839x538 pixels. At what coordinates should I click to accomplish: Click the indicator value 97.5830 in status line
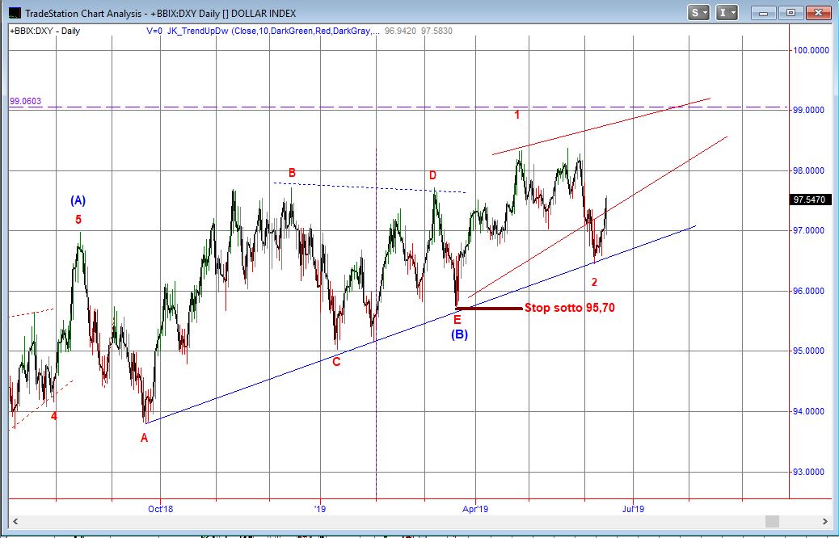(x=436, y=31)
